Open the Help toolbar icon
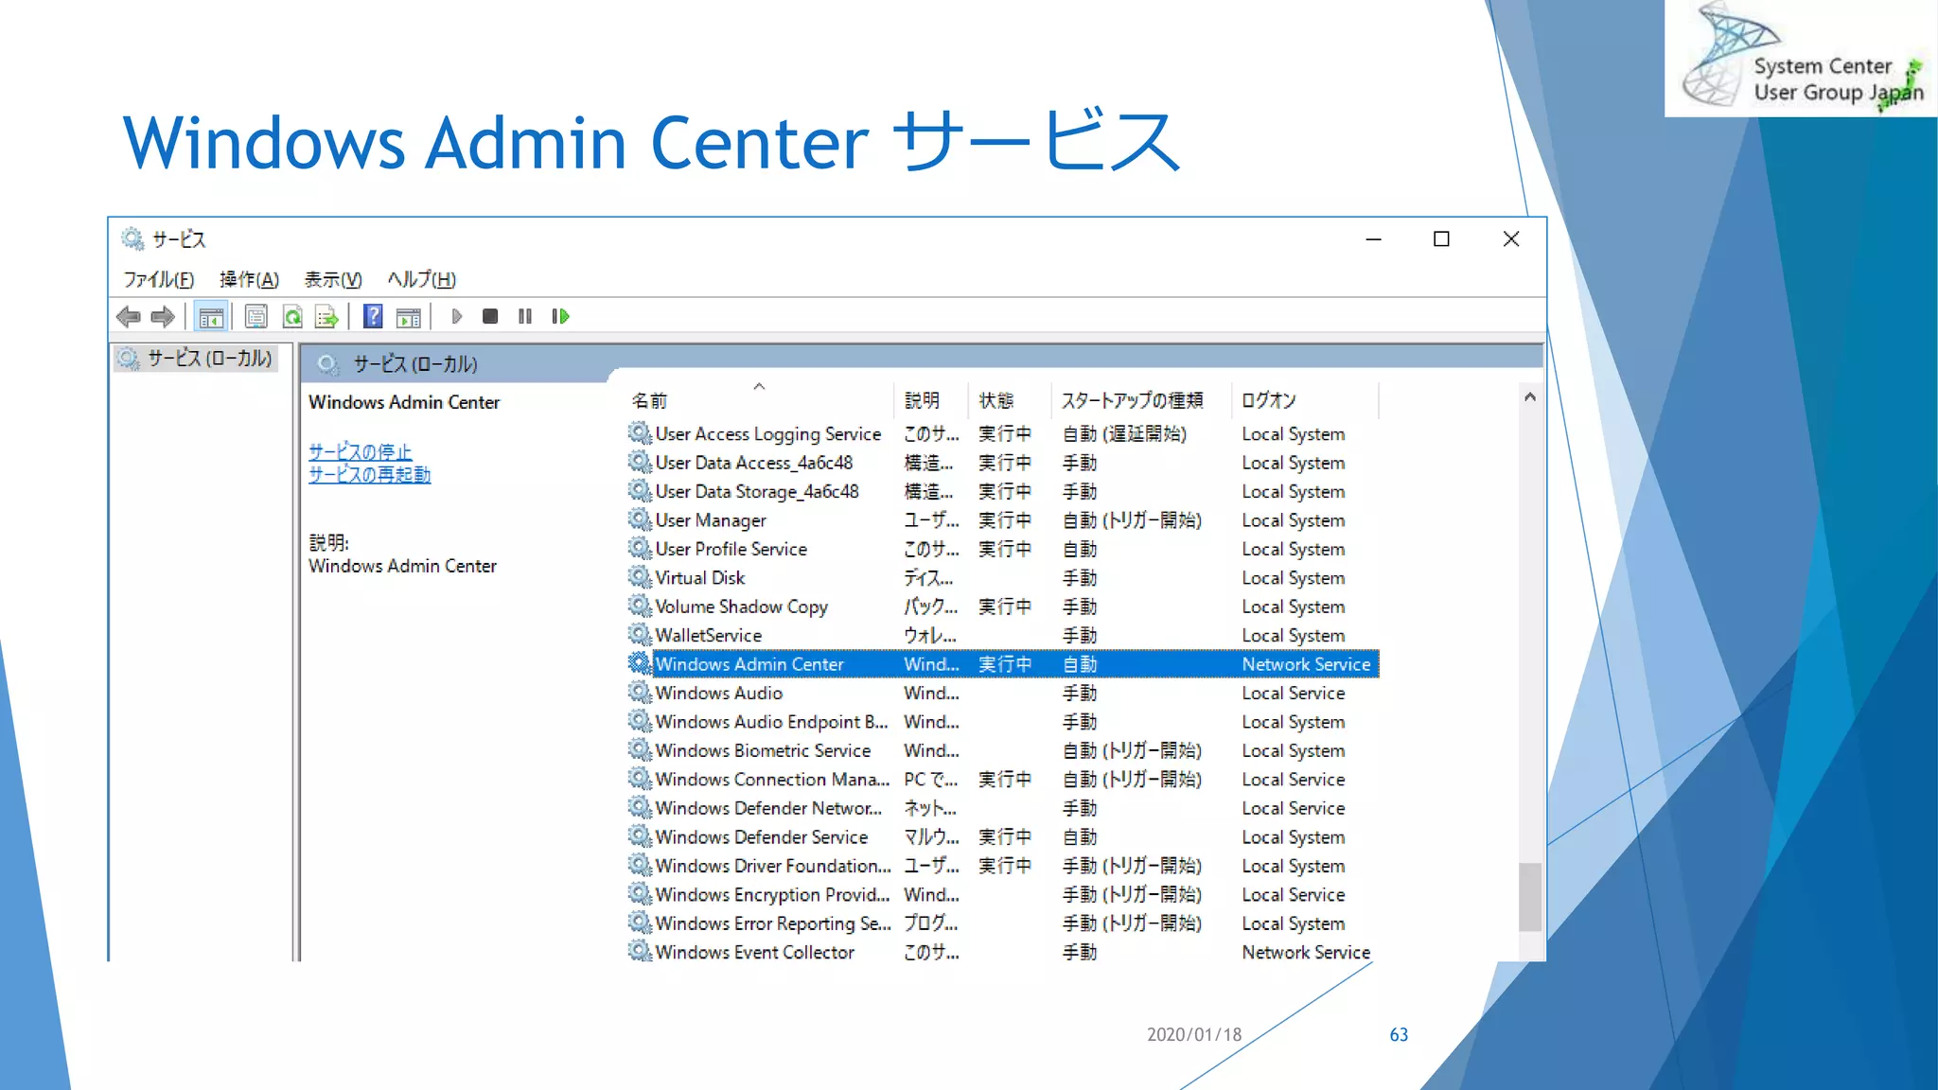This screenshot has width=1938, height=1090. (373, 316)
